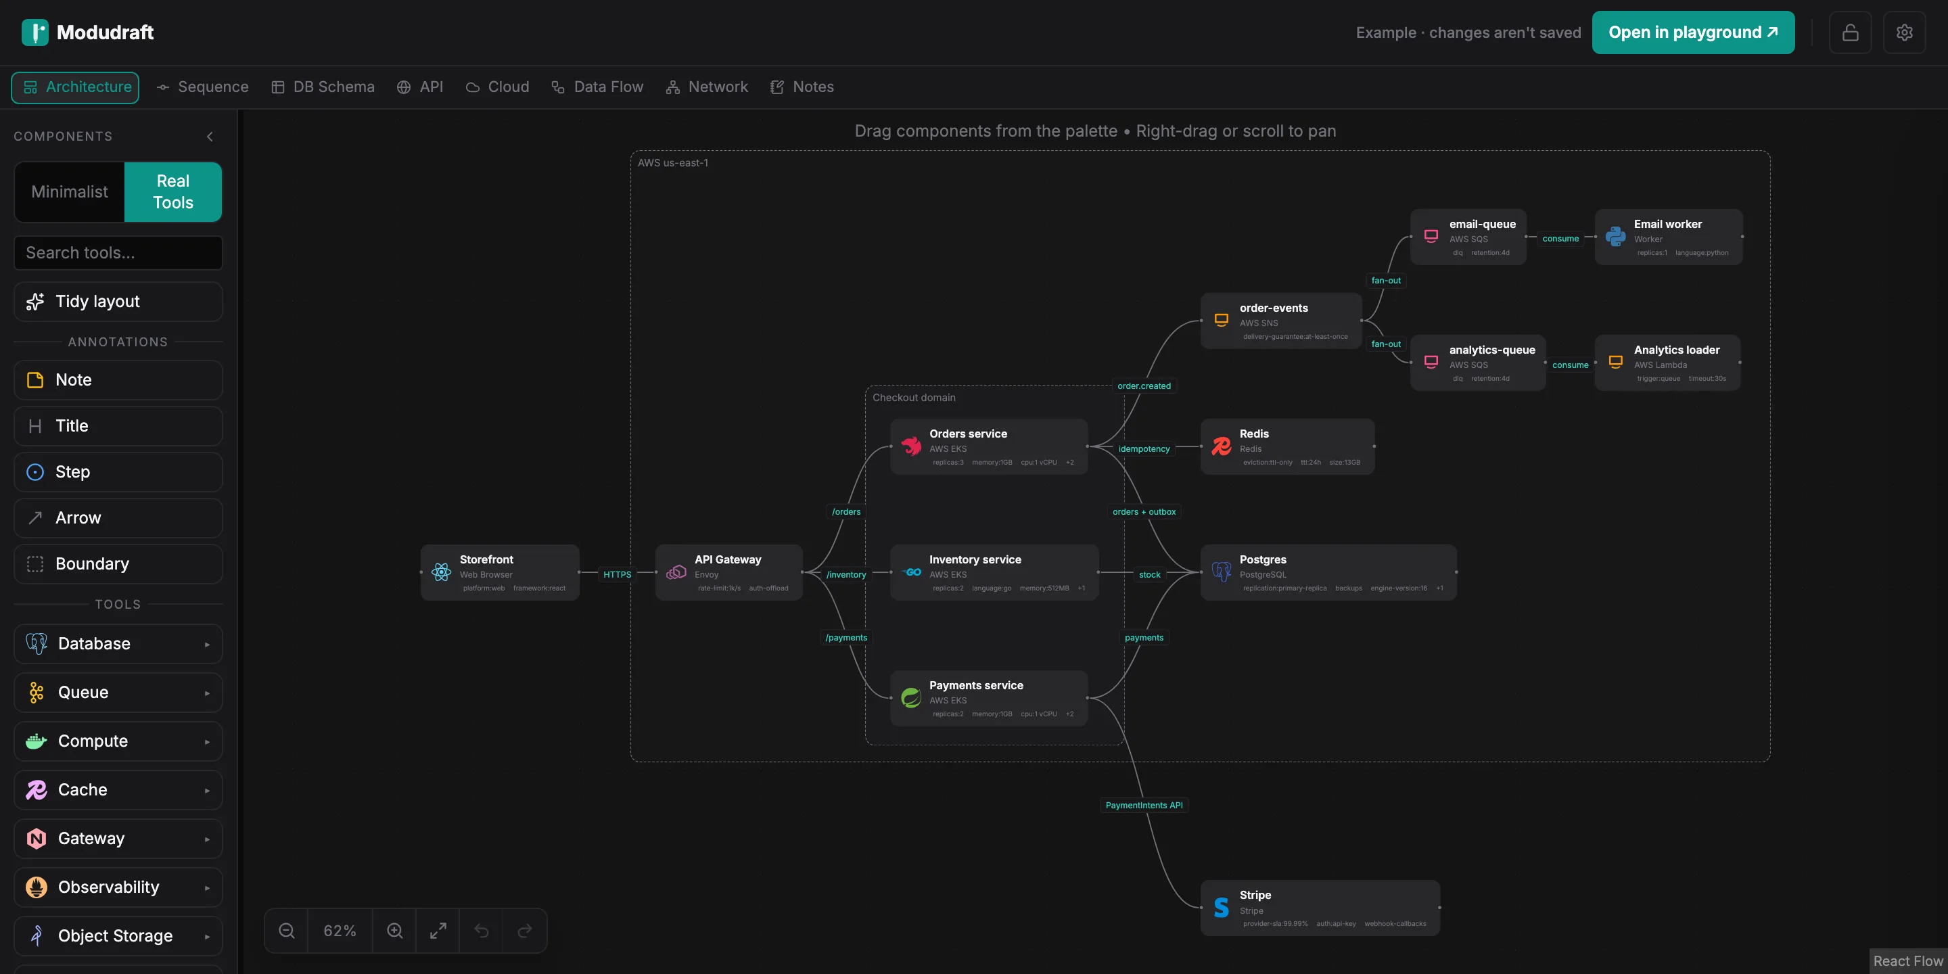
Task: Zoom in with the plus magnifier
Action: tap(395, 931)
